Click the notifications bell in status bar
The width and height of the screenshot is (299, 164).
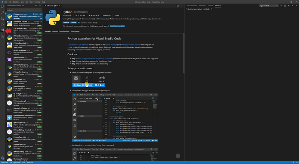pyautogui.click(x=297, y=163)
